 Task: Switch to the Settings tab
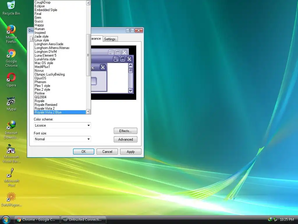[x=110, y=39]
